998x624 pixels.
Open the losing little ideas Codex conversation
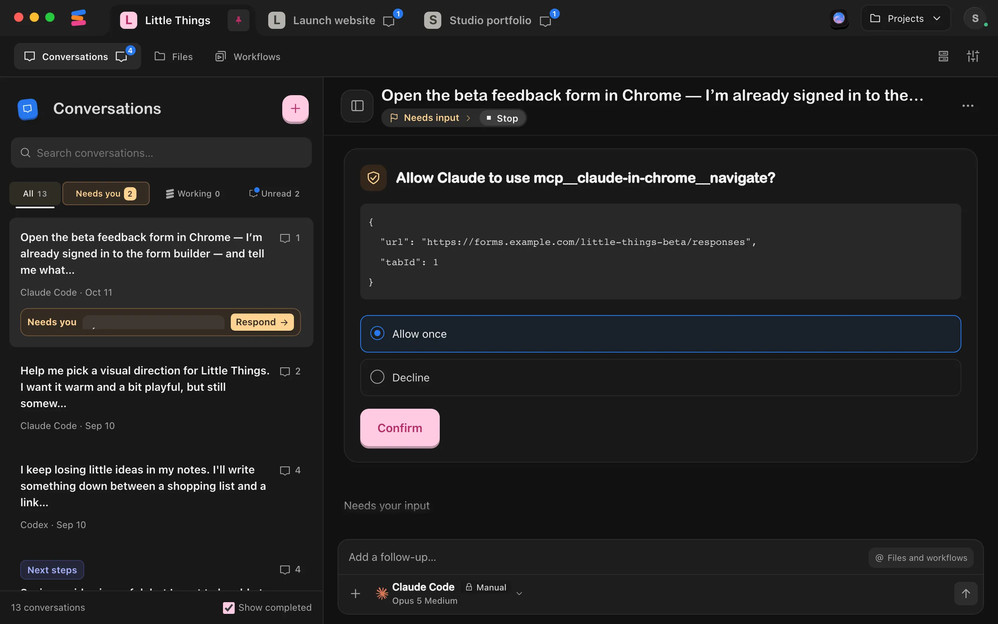click(x=161, y=496)
